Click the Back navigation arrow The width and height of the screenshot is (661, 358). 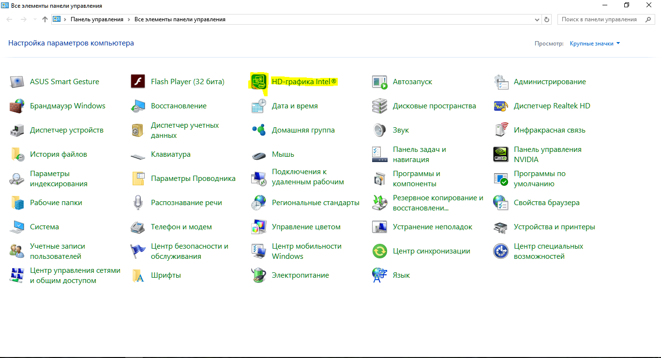point(10,19)
